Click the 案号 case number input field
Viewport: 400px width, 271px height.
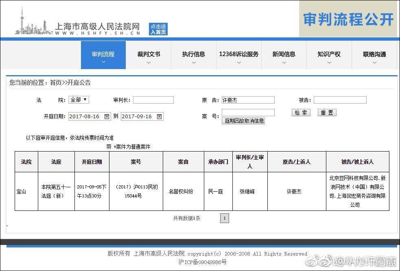pyautogui.click(x=248, y=113)
